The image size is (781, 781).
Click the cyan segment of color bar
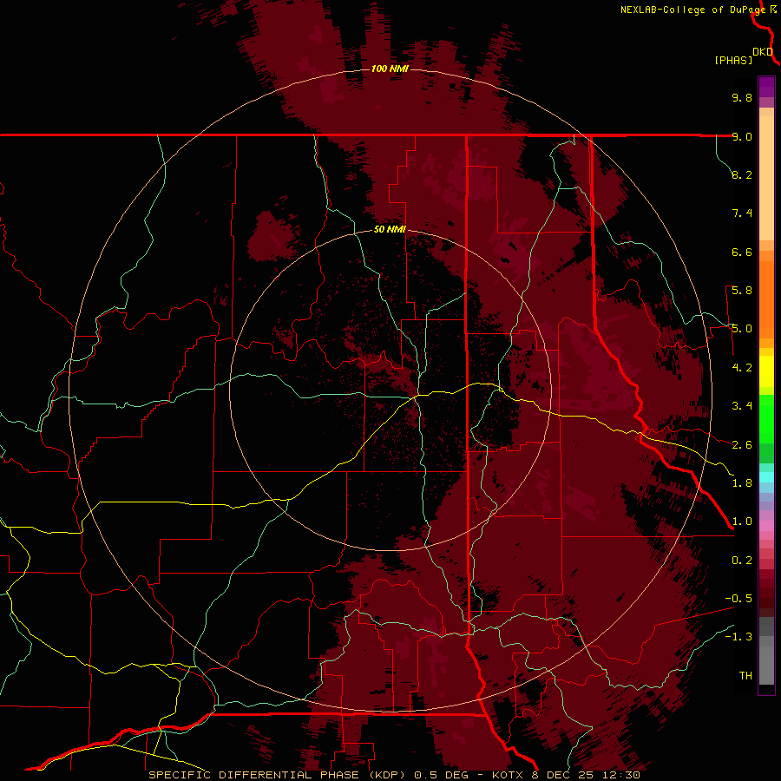click(x=766, y=476)
